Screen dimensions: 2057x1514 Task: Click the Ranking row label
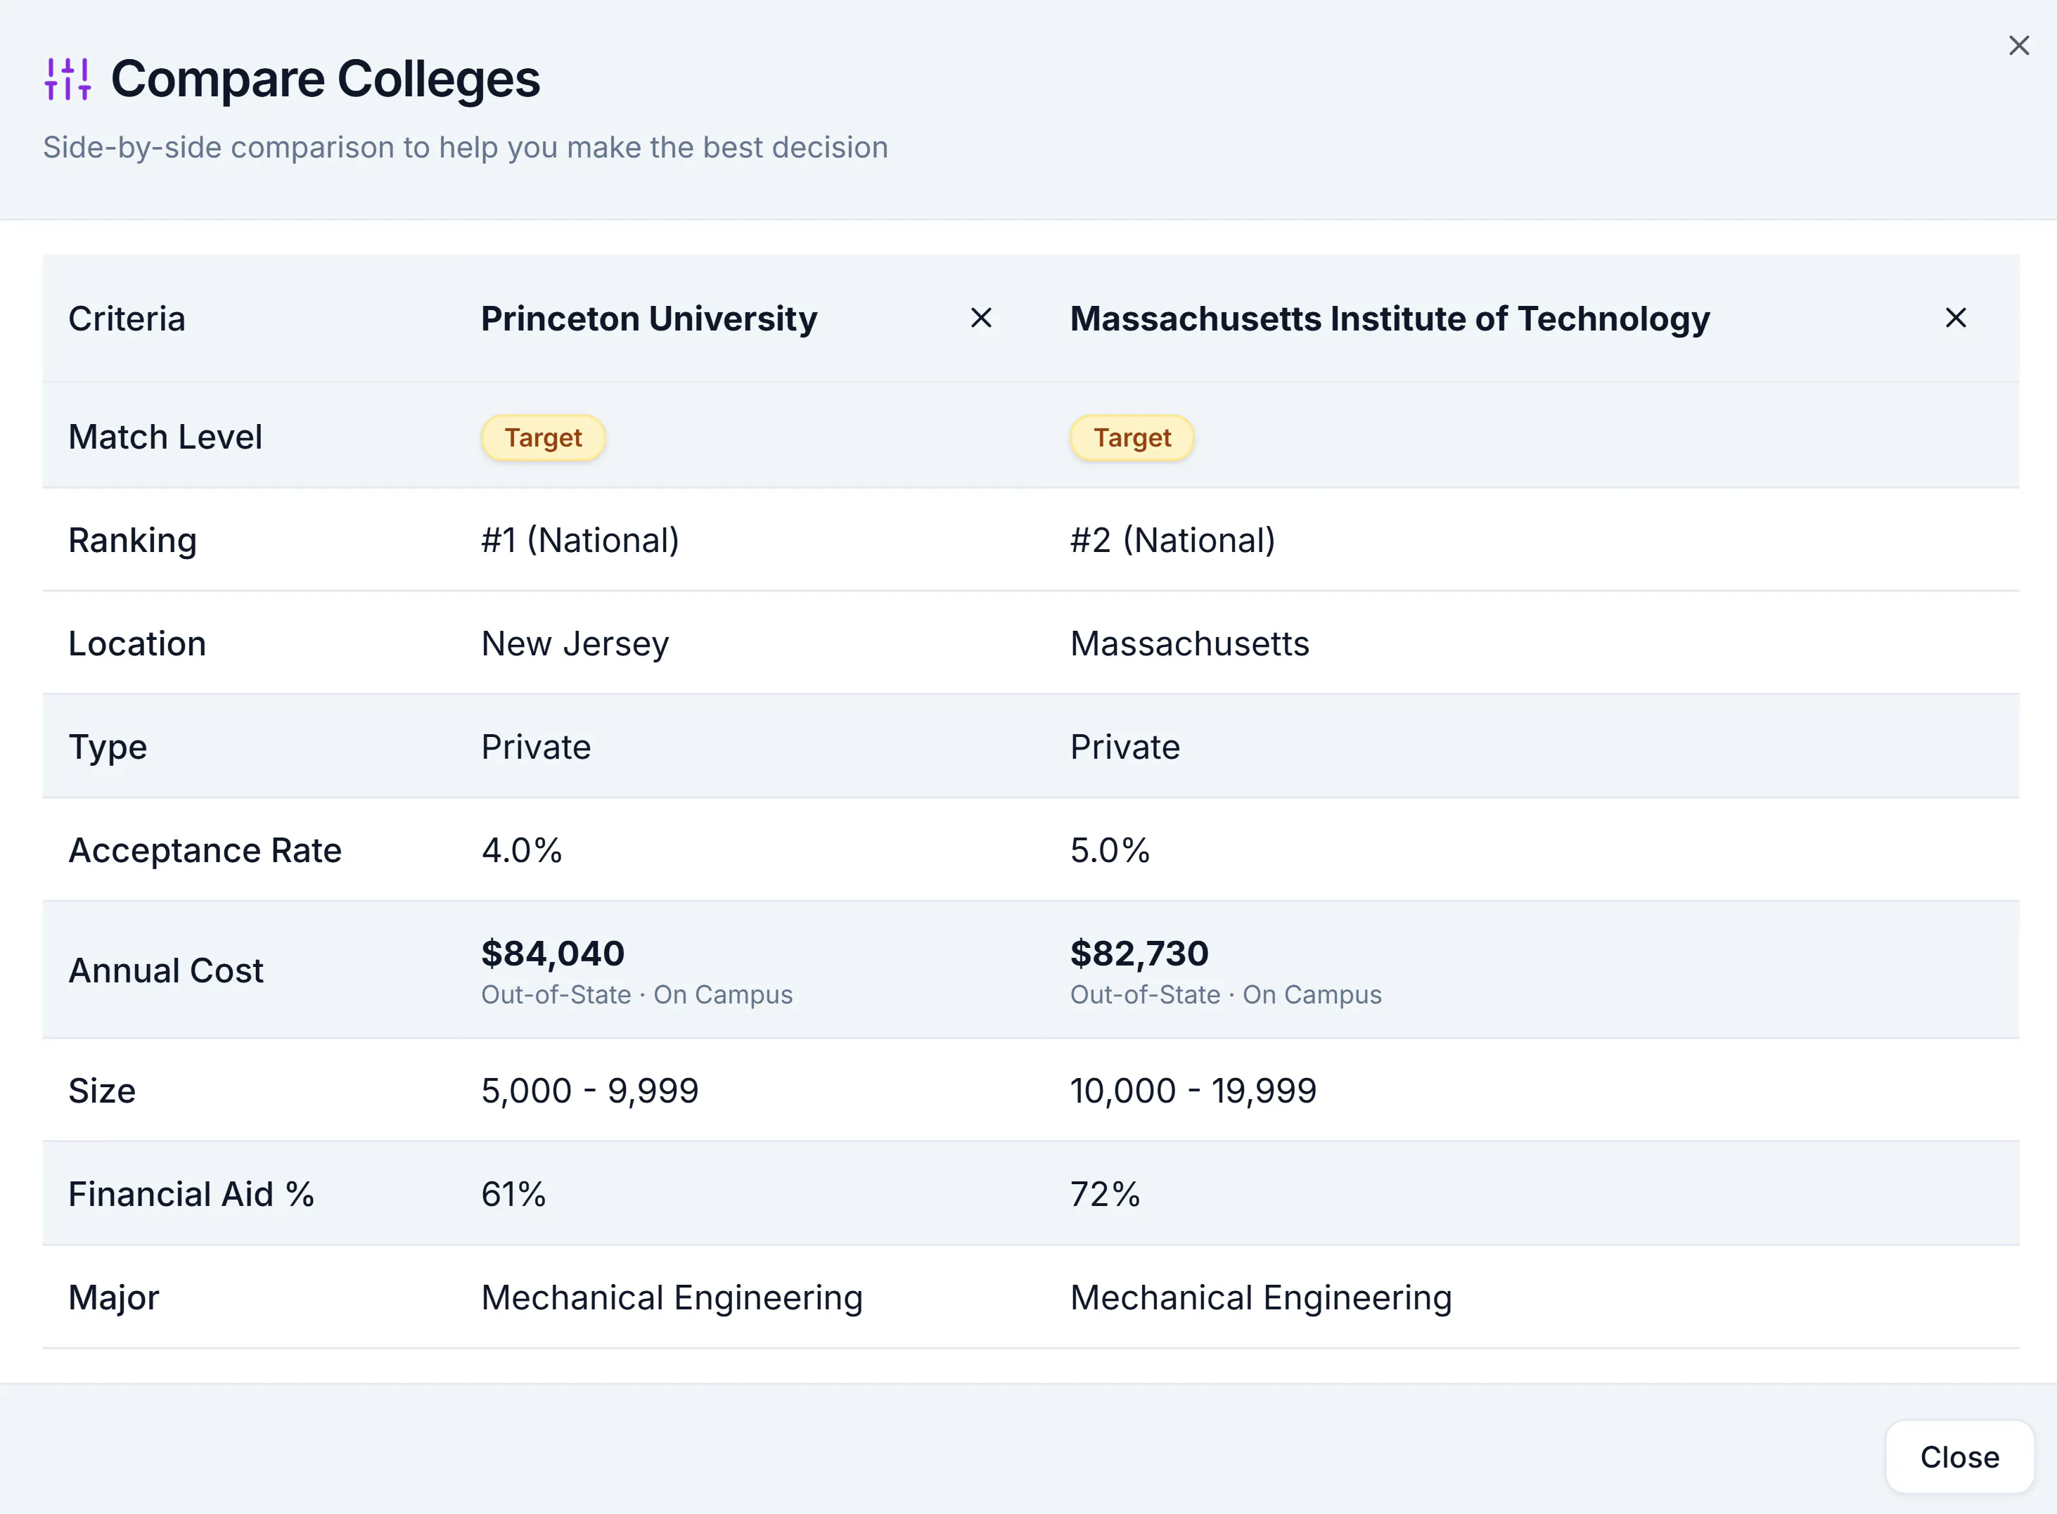(133, 541)
